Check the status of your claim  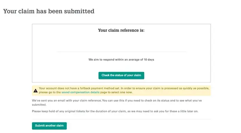click(x=121, y=75)
